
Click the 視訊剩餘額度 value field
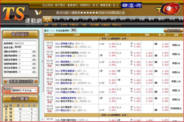tap(25, 72)
